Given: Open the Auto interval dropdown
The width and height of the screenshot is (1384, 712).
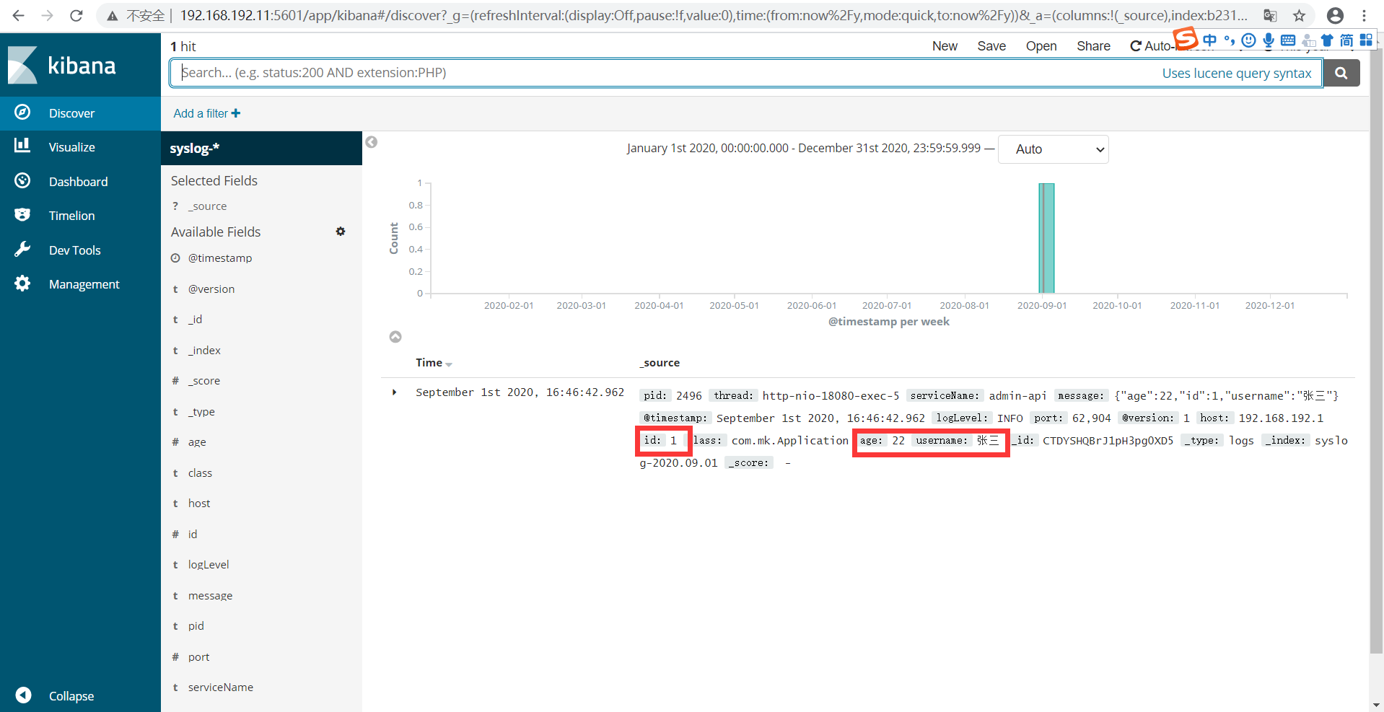Looking at the screenshot, I should pyautogui.click(x=1053, y=149).
